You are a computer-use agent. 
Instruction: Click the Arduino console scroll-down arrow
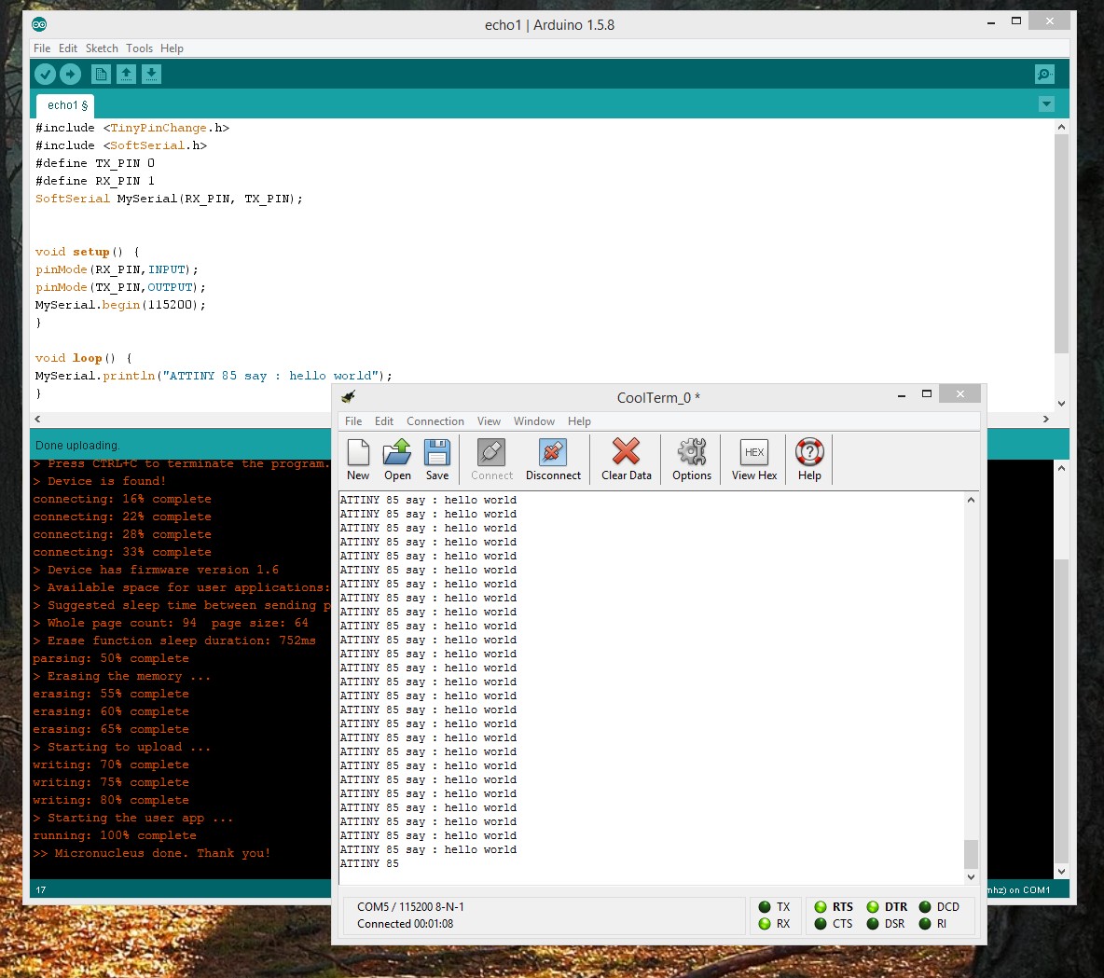click(x=1061, y=871)
